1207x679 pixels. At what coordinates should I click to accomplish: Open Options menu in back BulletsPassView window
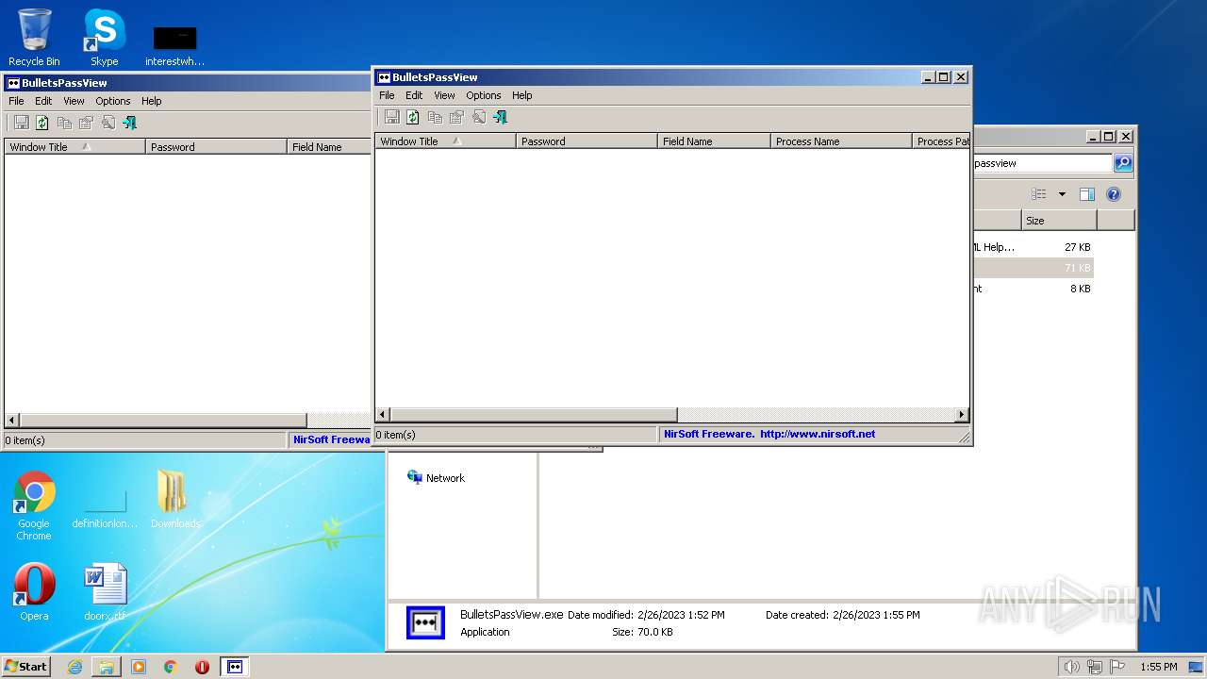(113, 101)
